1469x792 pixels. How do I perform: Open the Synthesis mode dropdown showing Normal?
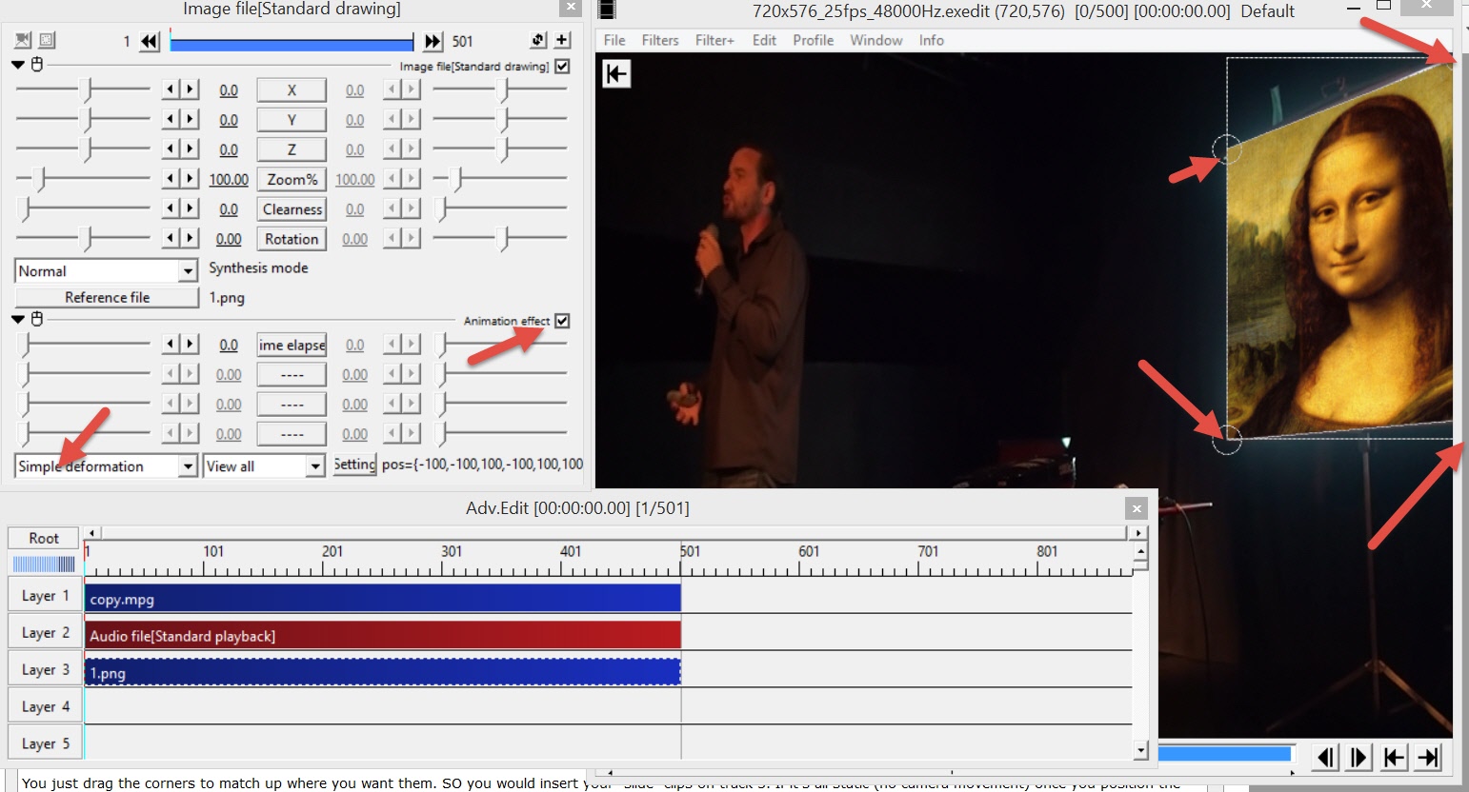[106, 271]
